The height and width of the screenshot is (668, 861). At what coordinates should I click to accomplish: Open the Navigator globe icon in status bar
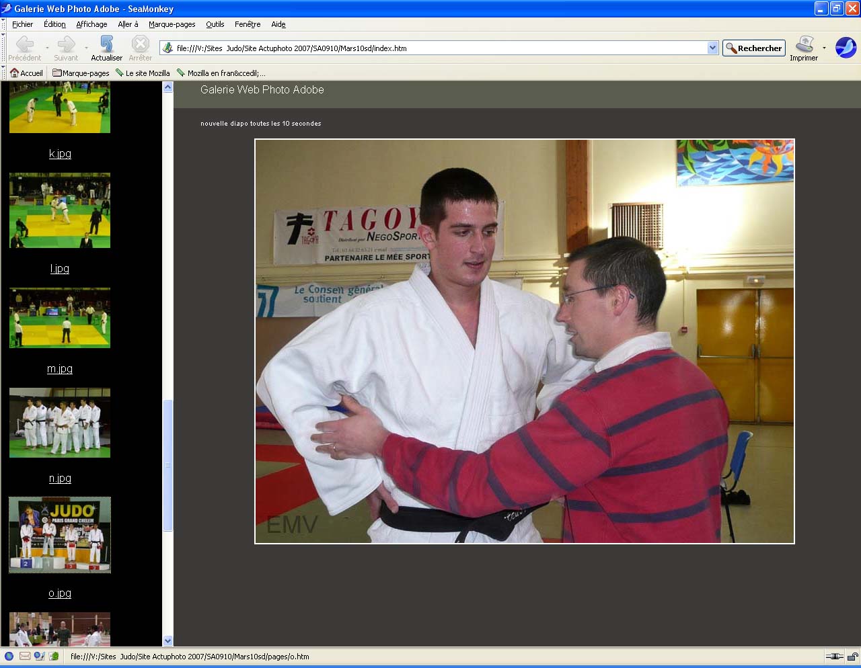[9, 657]
